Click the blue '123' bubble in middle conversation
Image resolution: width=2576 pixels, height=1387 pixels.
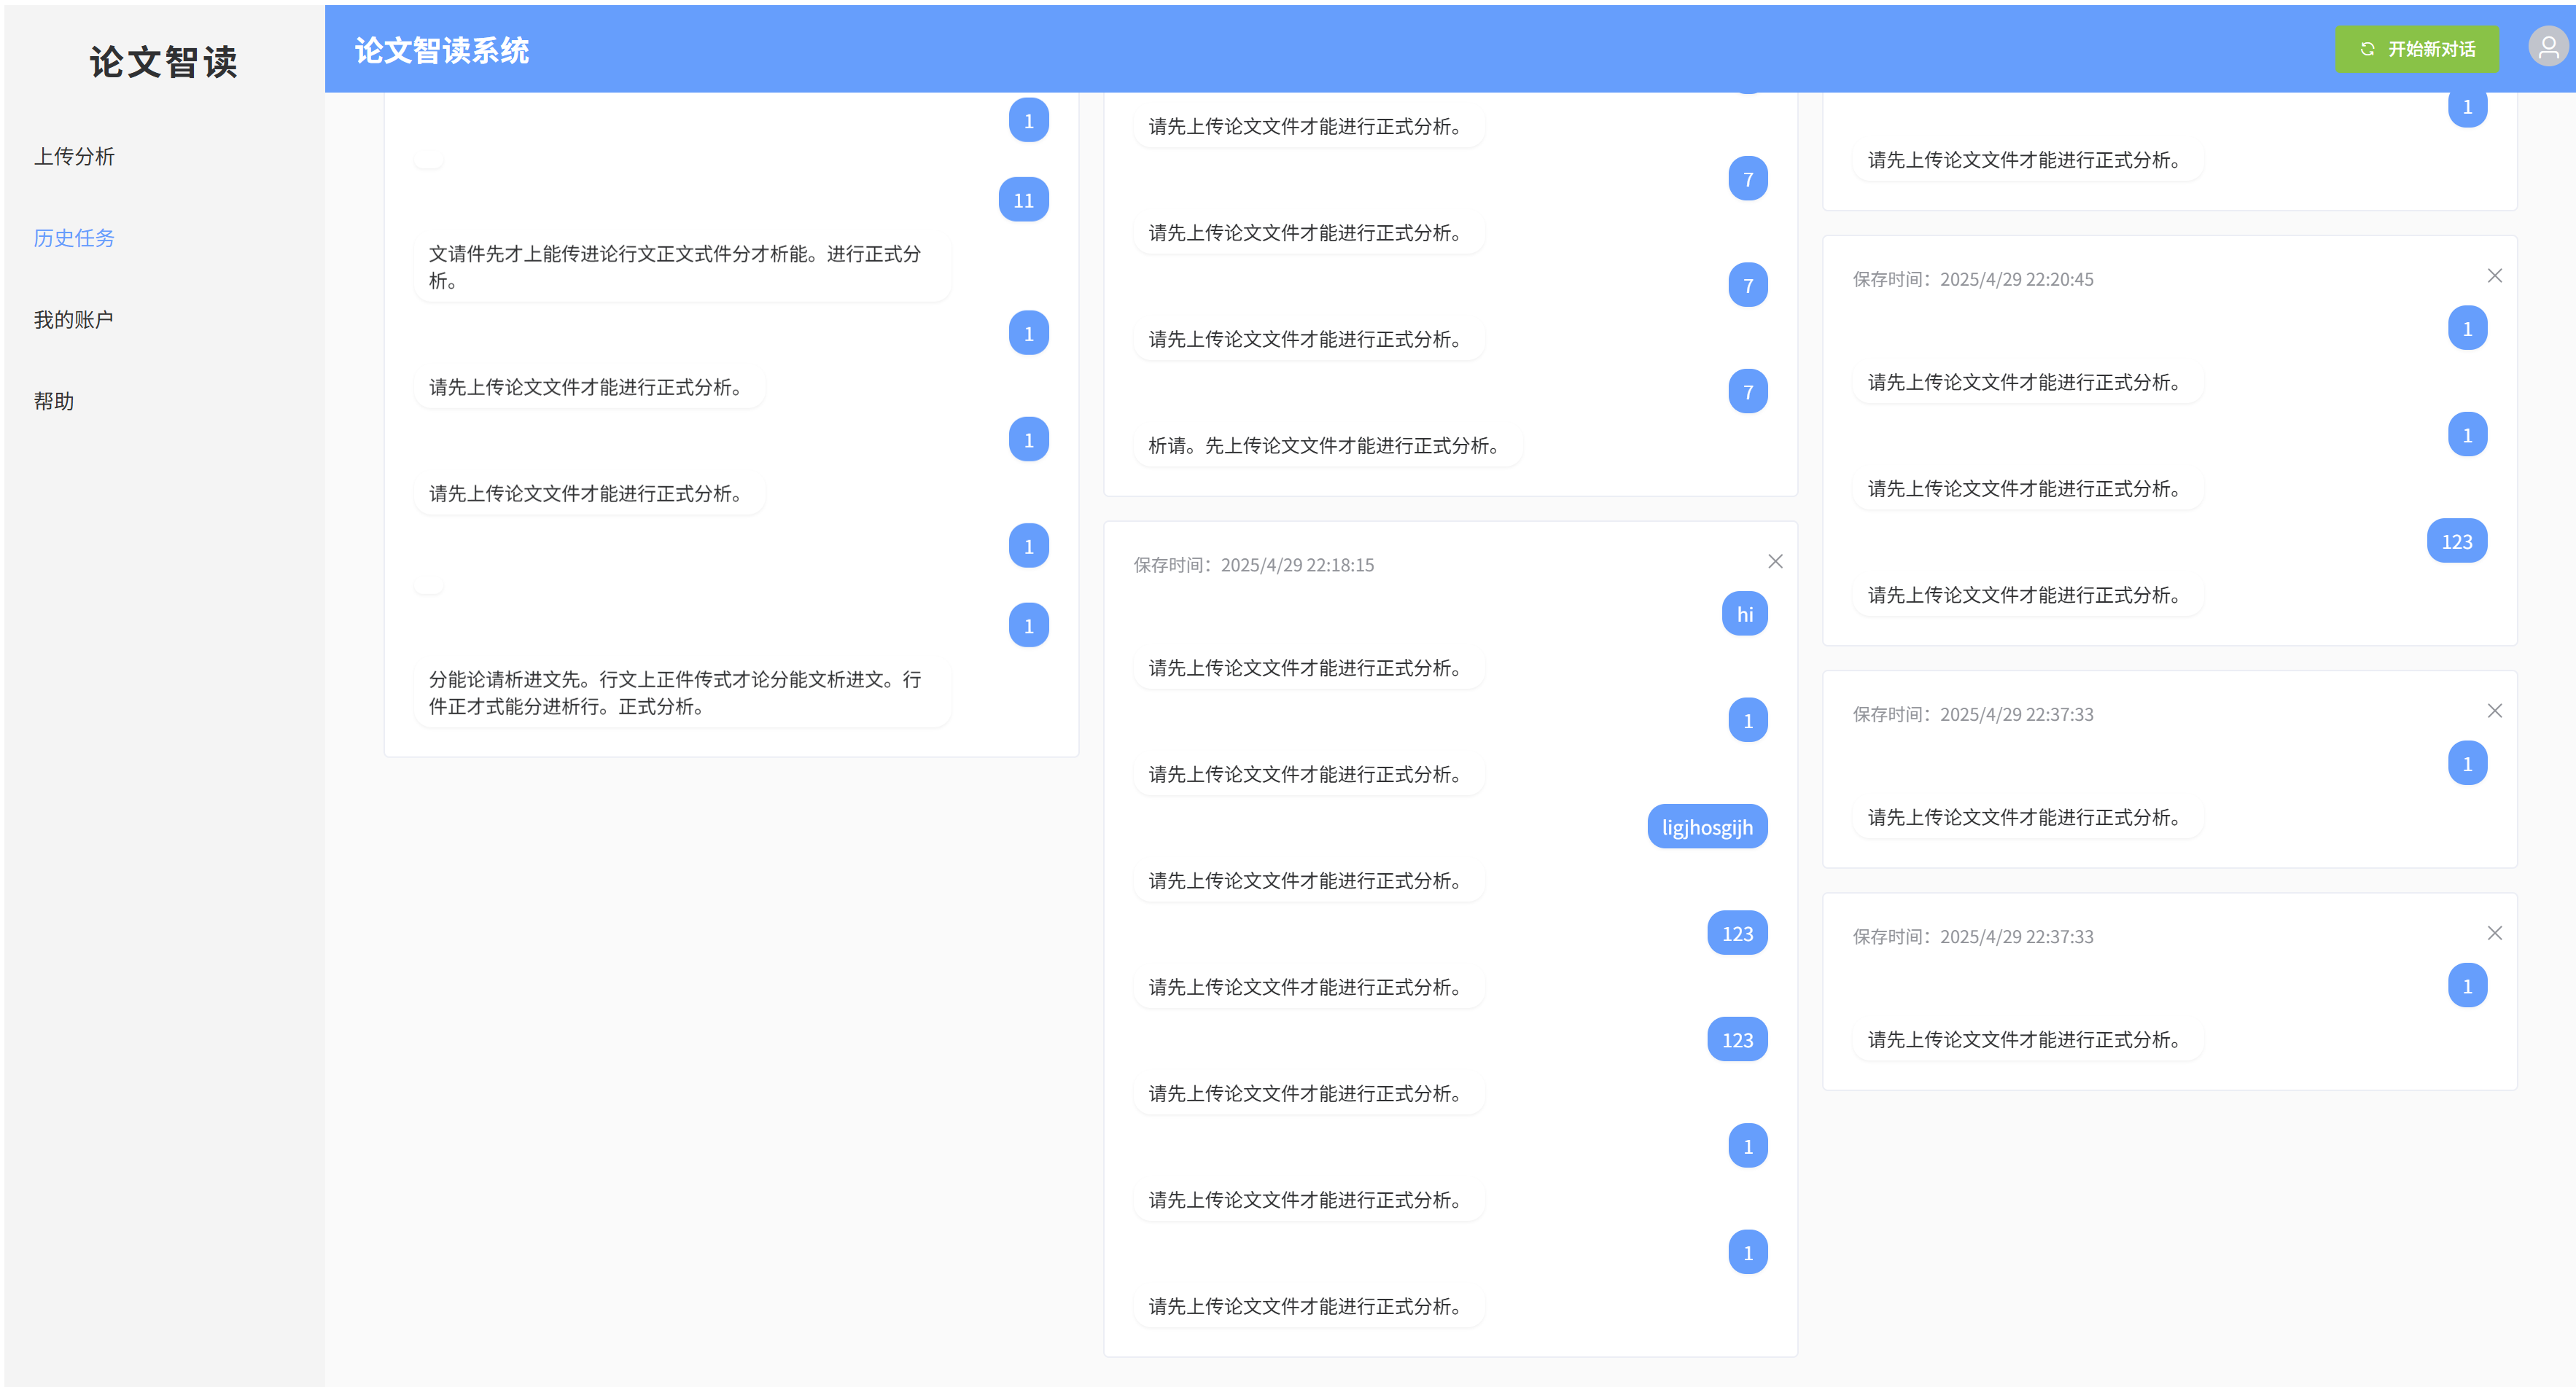tap(1737, 934)
